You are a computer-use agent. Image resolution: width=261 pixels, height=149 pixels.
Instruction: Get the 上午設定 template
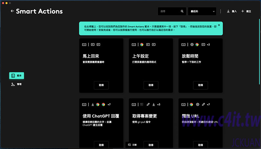[151, 85]
